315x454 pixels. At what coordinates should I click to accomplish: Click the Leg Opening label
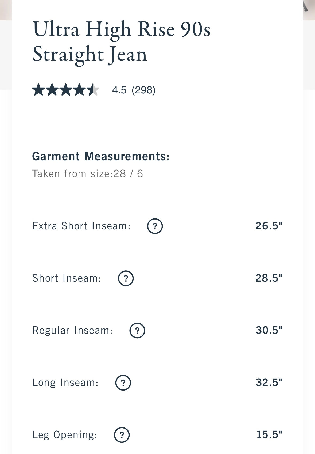(x=65, y=435)
